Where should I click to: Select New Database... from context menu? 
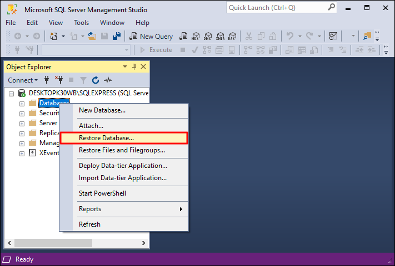(x=124, y=110)
